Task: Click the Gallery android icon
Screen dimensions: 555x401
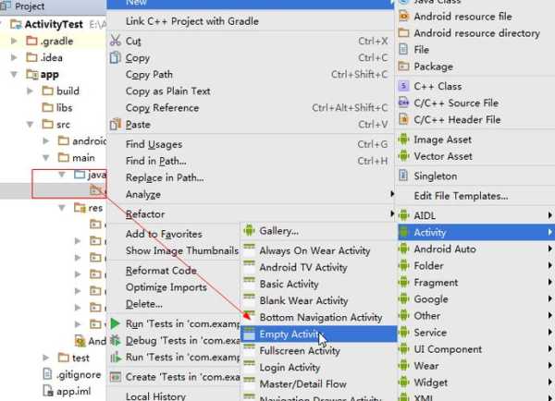Action: [249, 231]
